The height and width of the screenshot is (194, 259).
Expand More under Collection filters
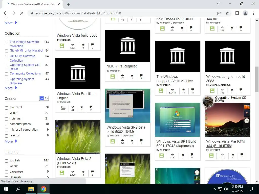pyautogui.click(x=11, y=88)
